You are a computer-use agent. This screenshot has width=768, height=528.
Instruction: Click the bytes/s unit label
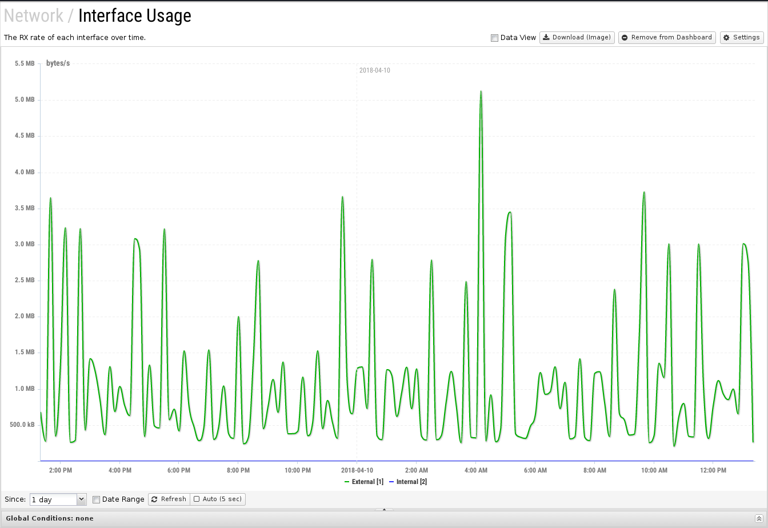tap(58, 63)
